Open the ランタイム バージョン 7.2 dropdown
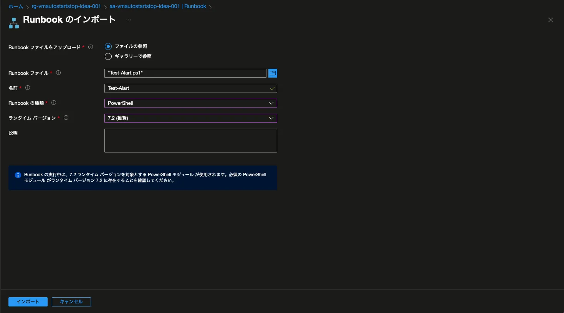This screenshot has width=564, height=313. click(x=191, y=118)
